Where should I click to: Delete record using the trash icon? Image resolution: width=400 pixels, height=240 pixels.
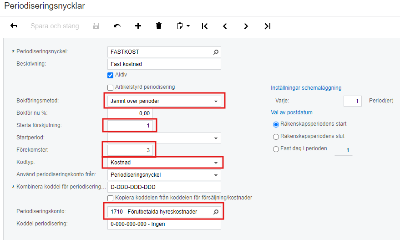pyautogui.click(x=159, y=26)
